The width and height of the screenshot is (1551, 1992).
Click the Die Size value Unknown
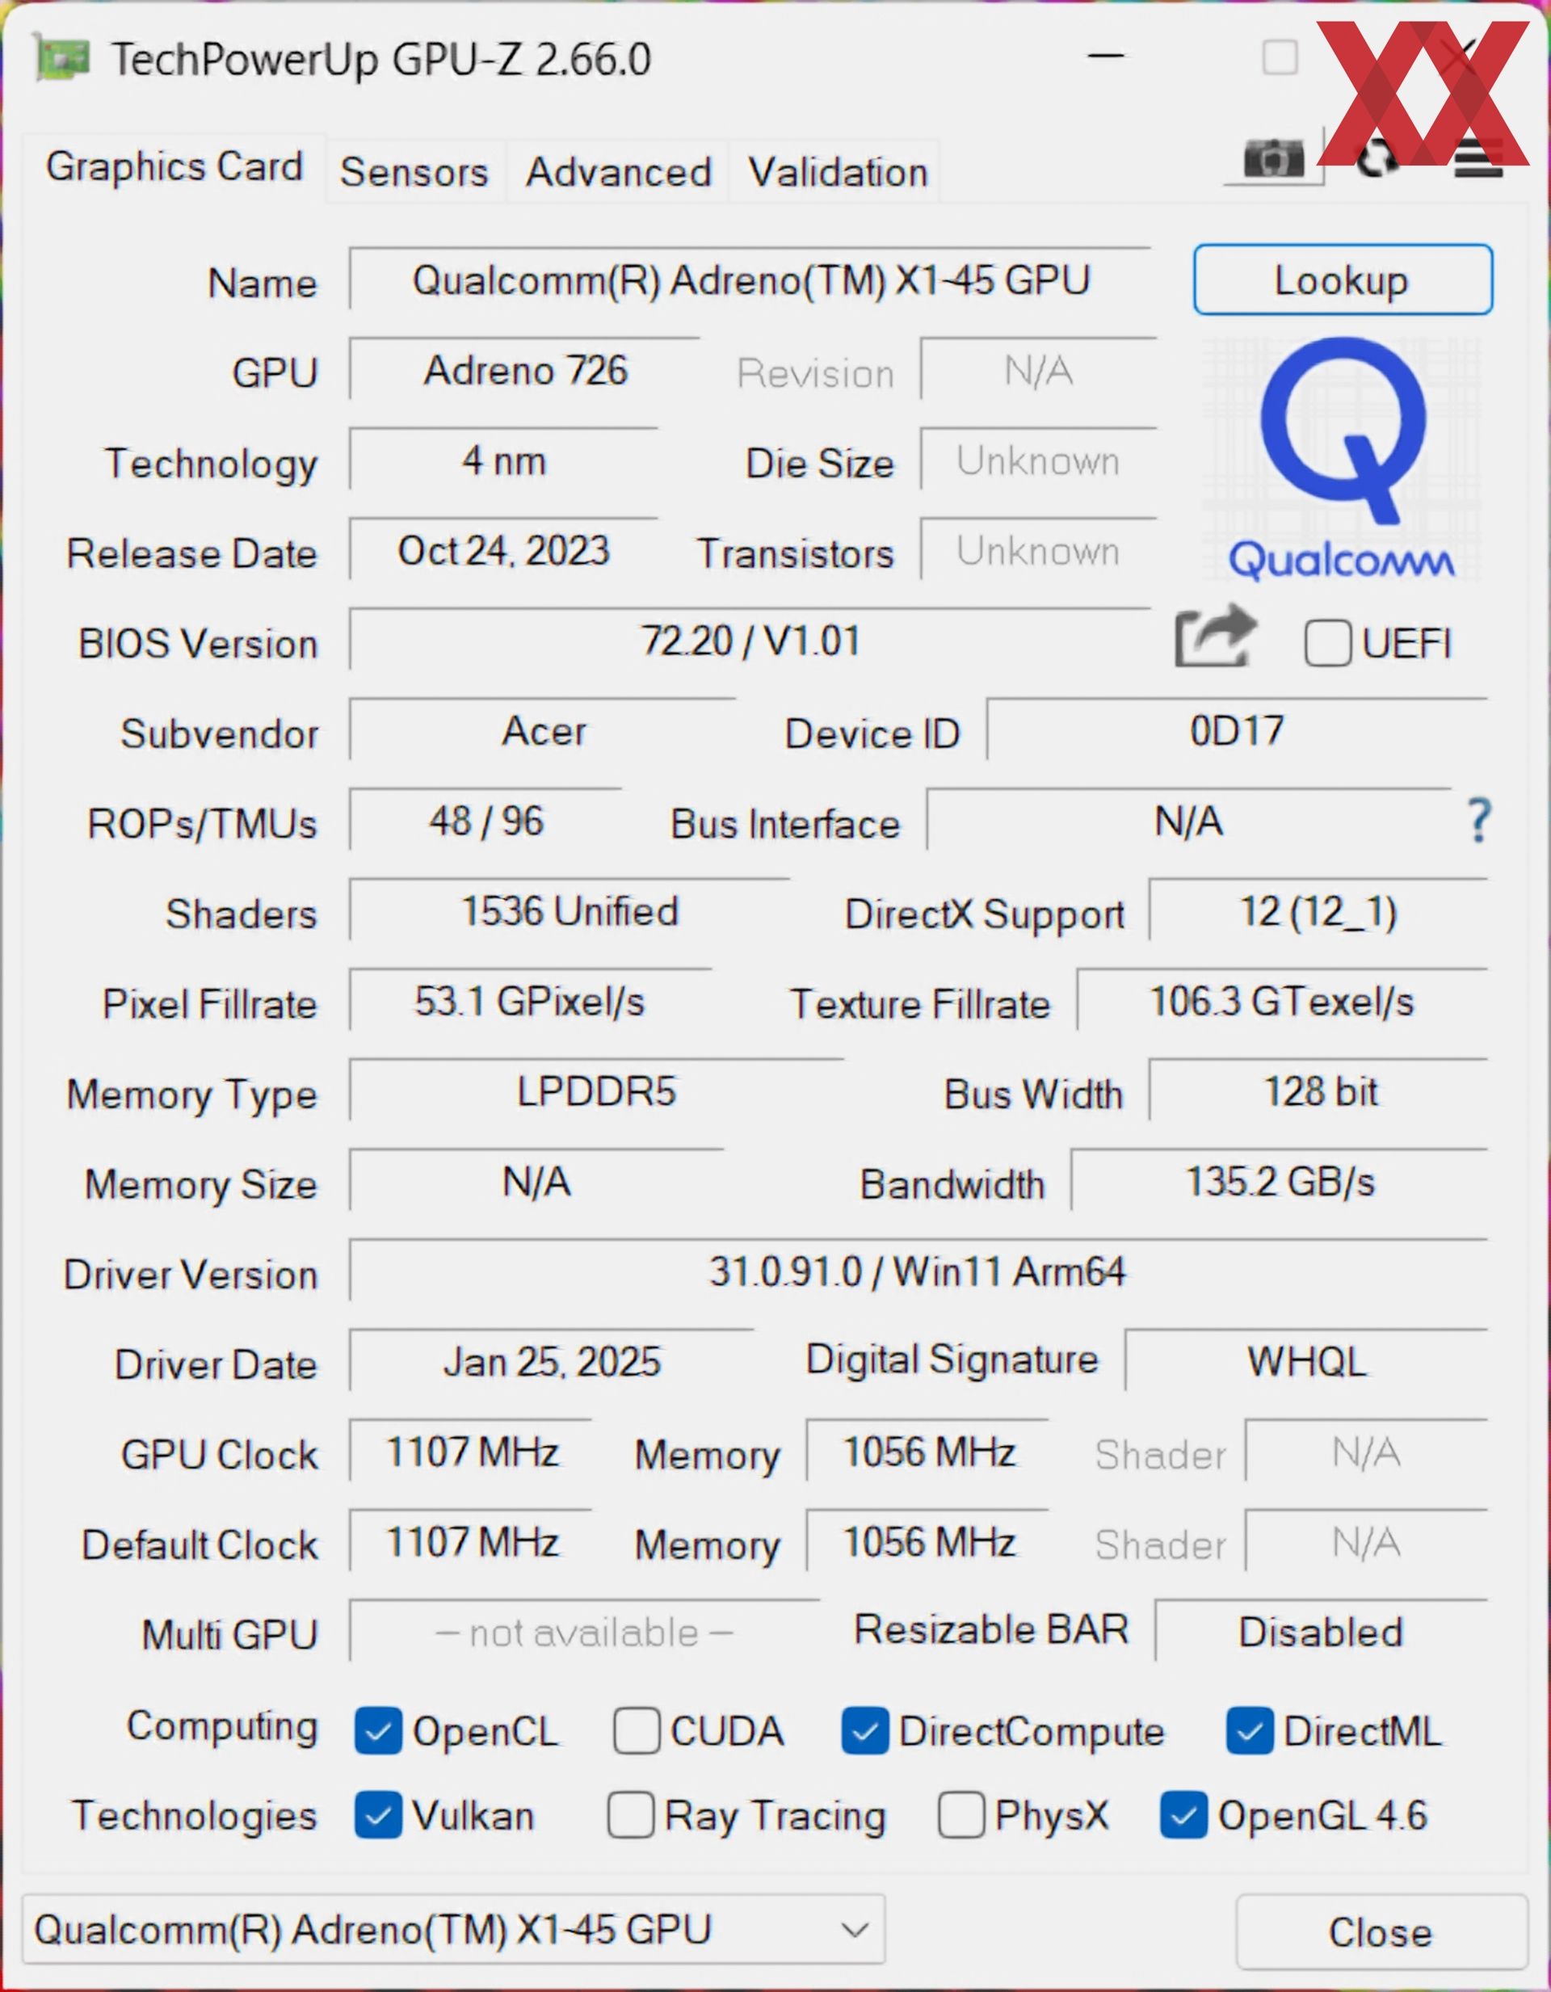tap(1038, 460)
